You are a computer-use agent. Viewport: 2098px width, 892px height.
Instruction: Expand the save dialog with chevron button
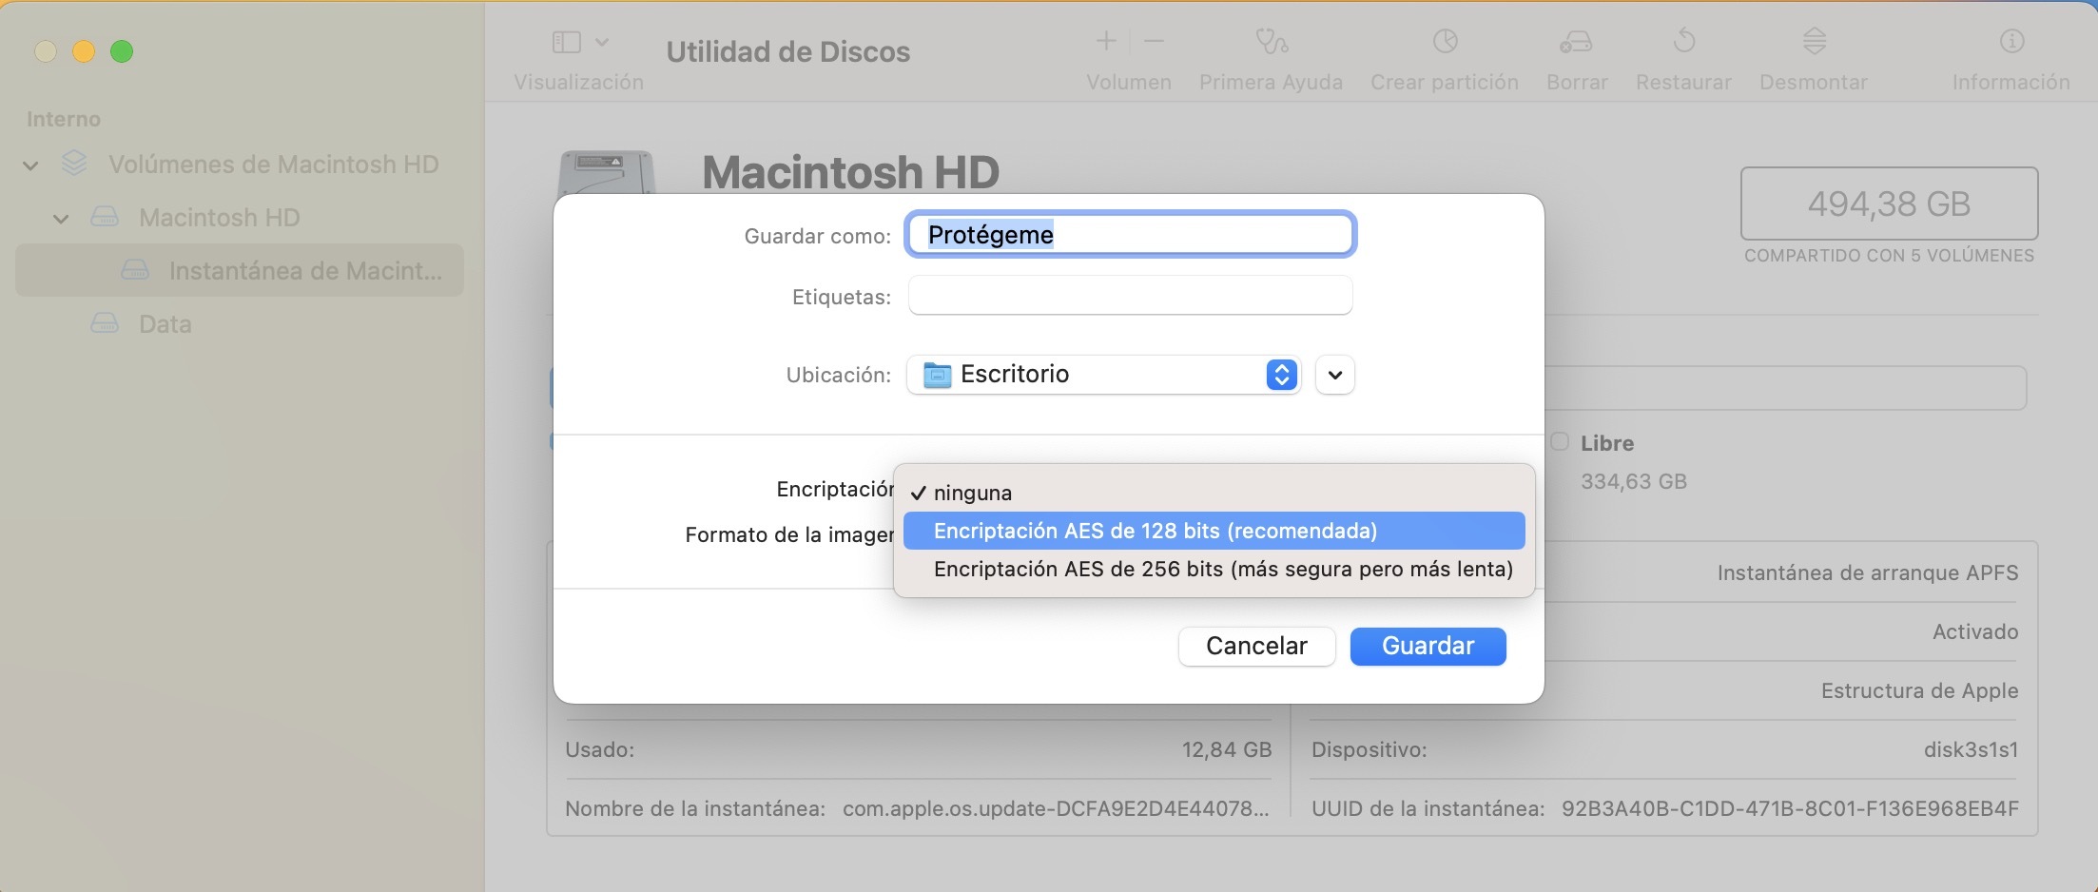coord(1335,375)
